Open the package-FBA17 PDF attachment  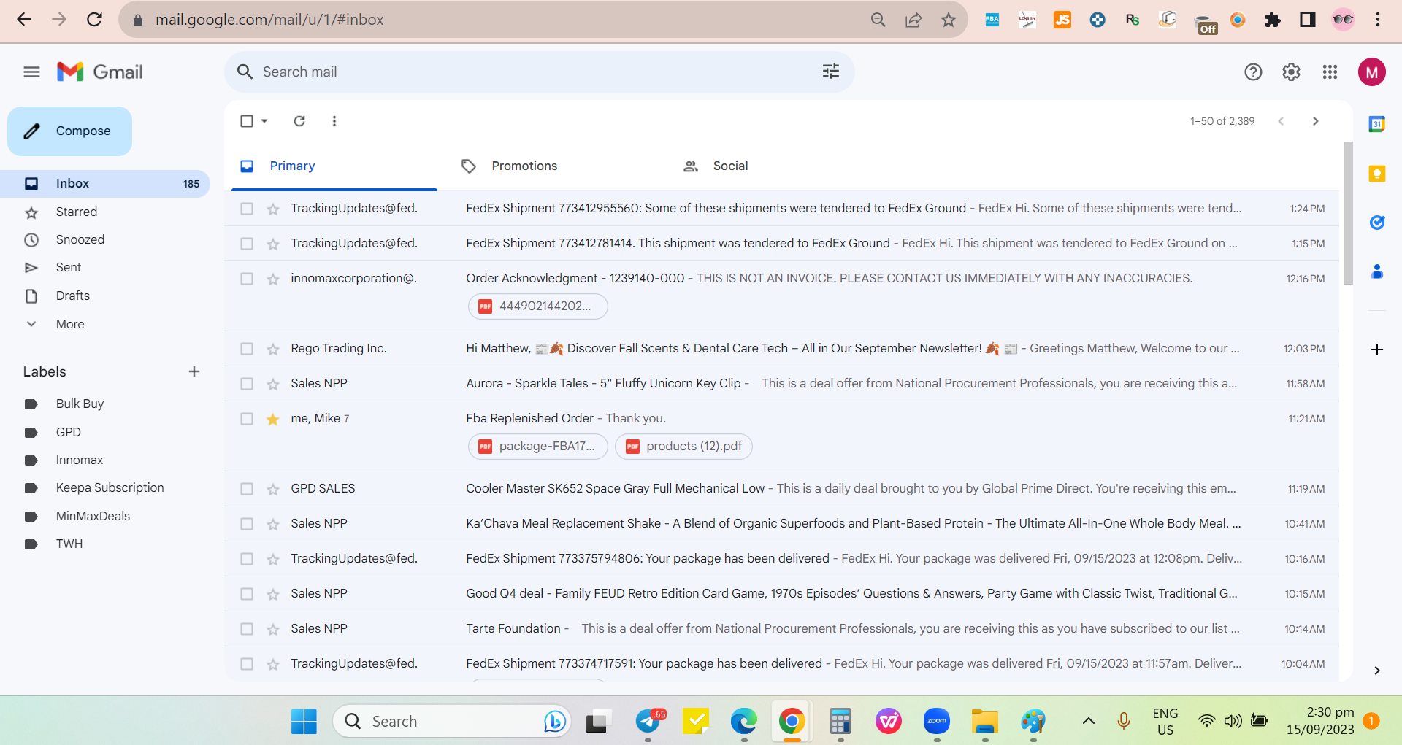coord(538,447)
